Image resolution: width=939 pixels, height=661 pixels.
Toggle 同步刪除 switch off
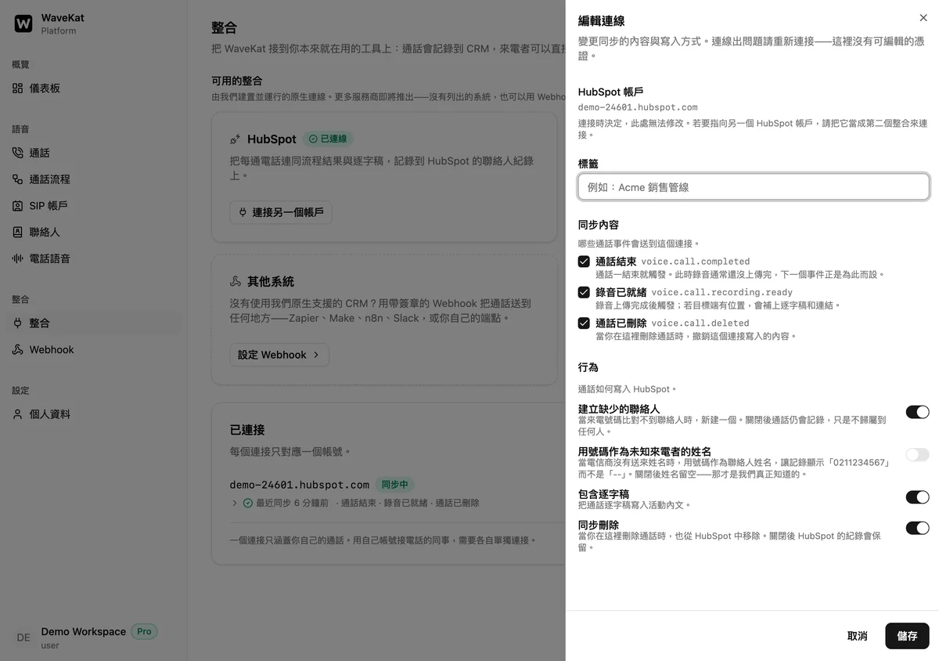pos(918,528)
